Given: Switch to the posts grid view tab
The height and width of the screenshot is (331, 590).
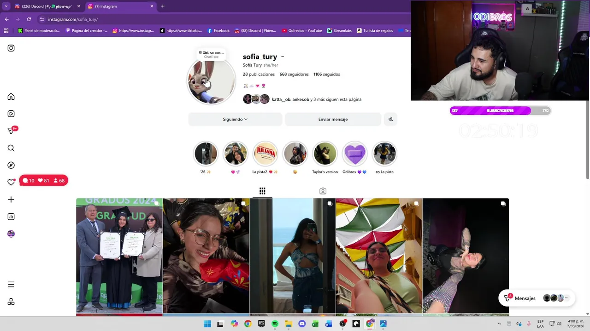Looking at the screenshot, I should pyautogui.click(x=262, y=191).
